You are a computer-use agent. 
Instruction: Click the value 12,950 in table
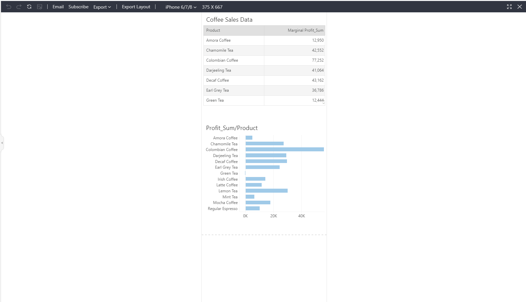point(318,40)
